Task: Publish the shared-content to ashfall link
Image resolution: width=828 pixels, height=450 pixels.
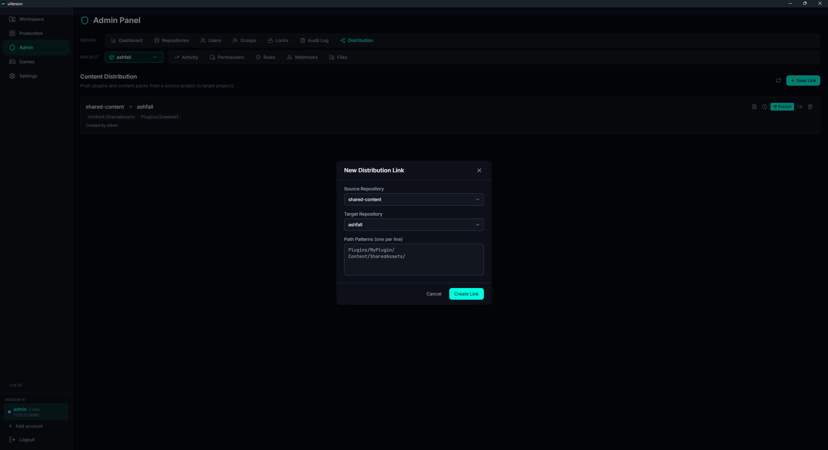Action: (782, 107)
